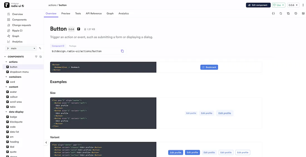306x157 pixels.
Task: Open Change requests in the sidebar
Action: 21,25
